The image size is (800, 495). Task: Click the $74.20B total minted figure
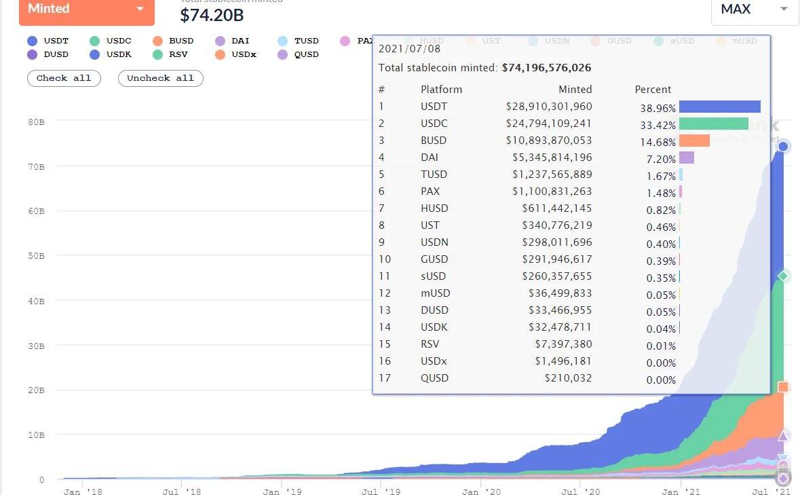click(x=212, y=16)
